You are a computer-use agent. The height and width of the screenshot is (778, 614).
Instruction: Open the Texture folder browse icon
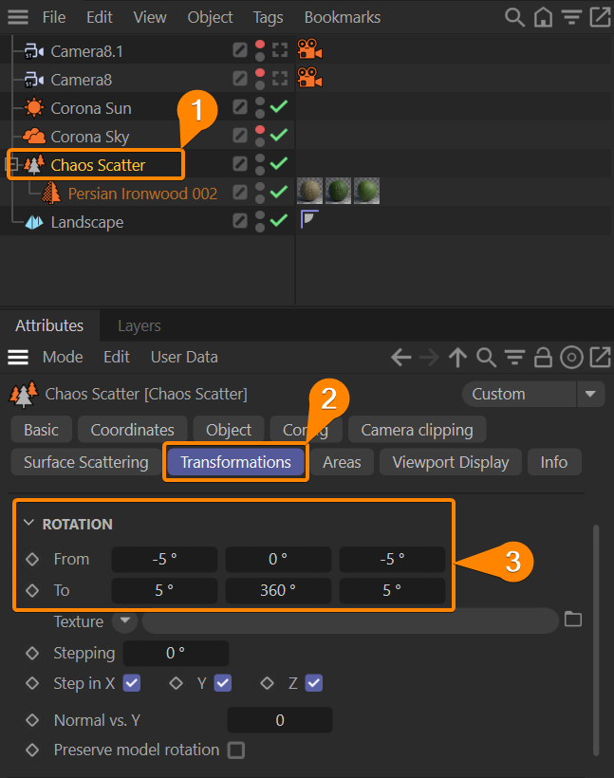573,620
